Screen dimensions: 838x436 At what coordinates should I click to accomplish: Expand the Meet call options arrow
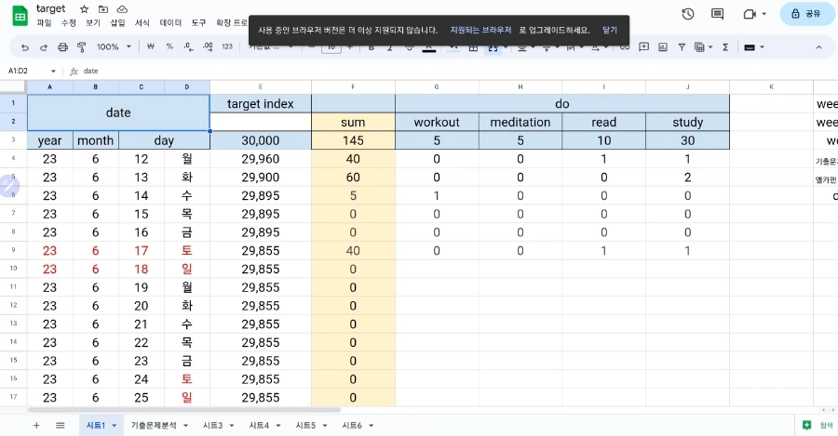coord(764,14)
